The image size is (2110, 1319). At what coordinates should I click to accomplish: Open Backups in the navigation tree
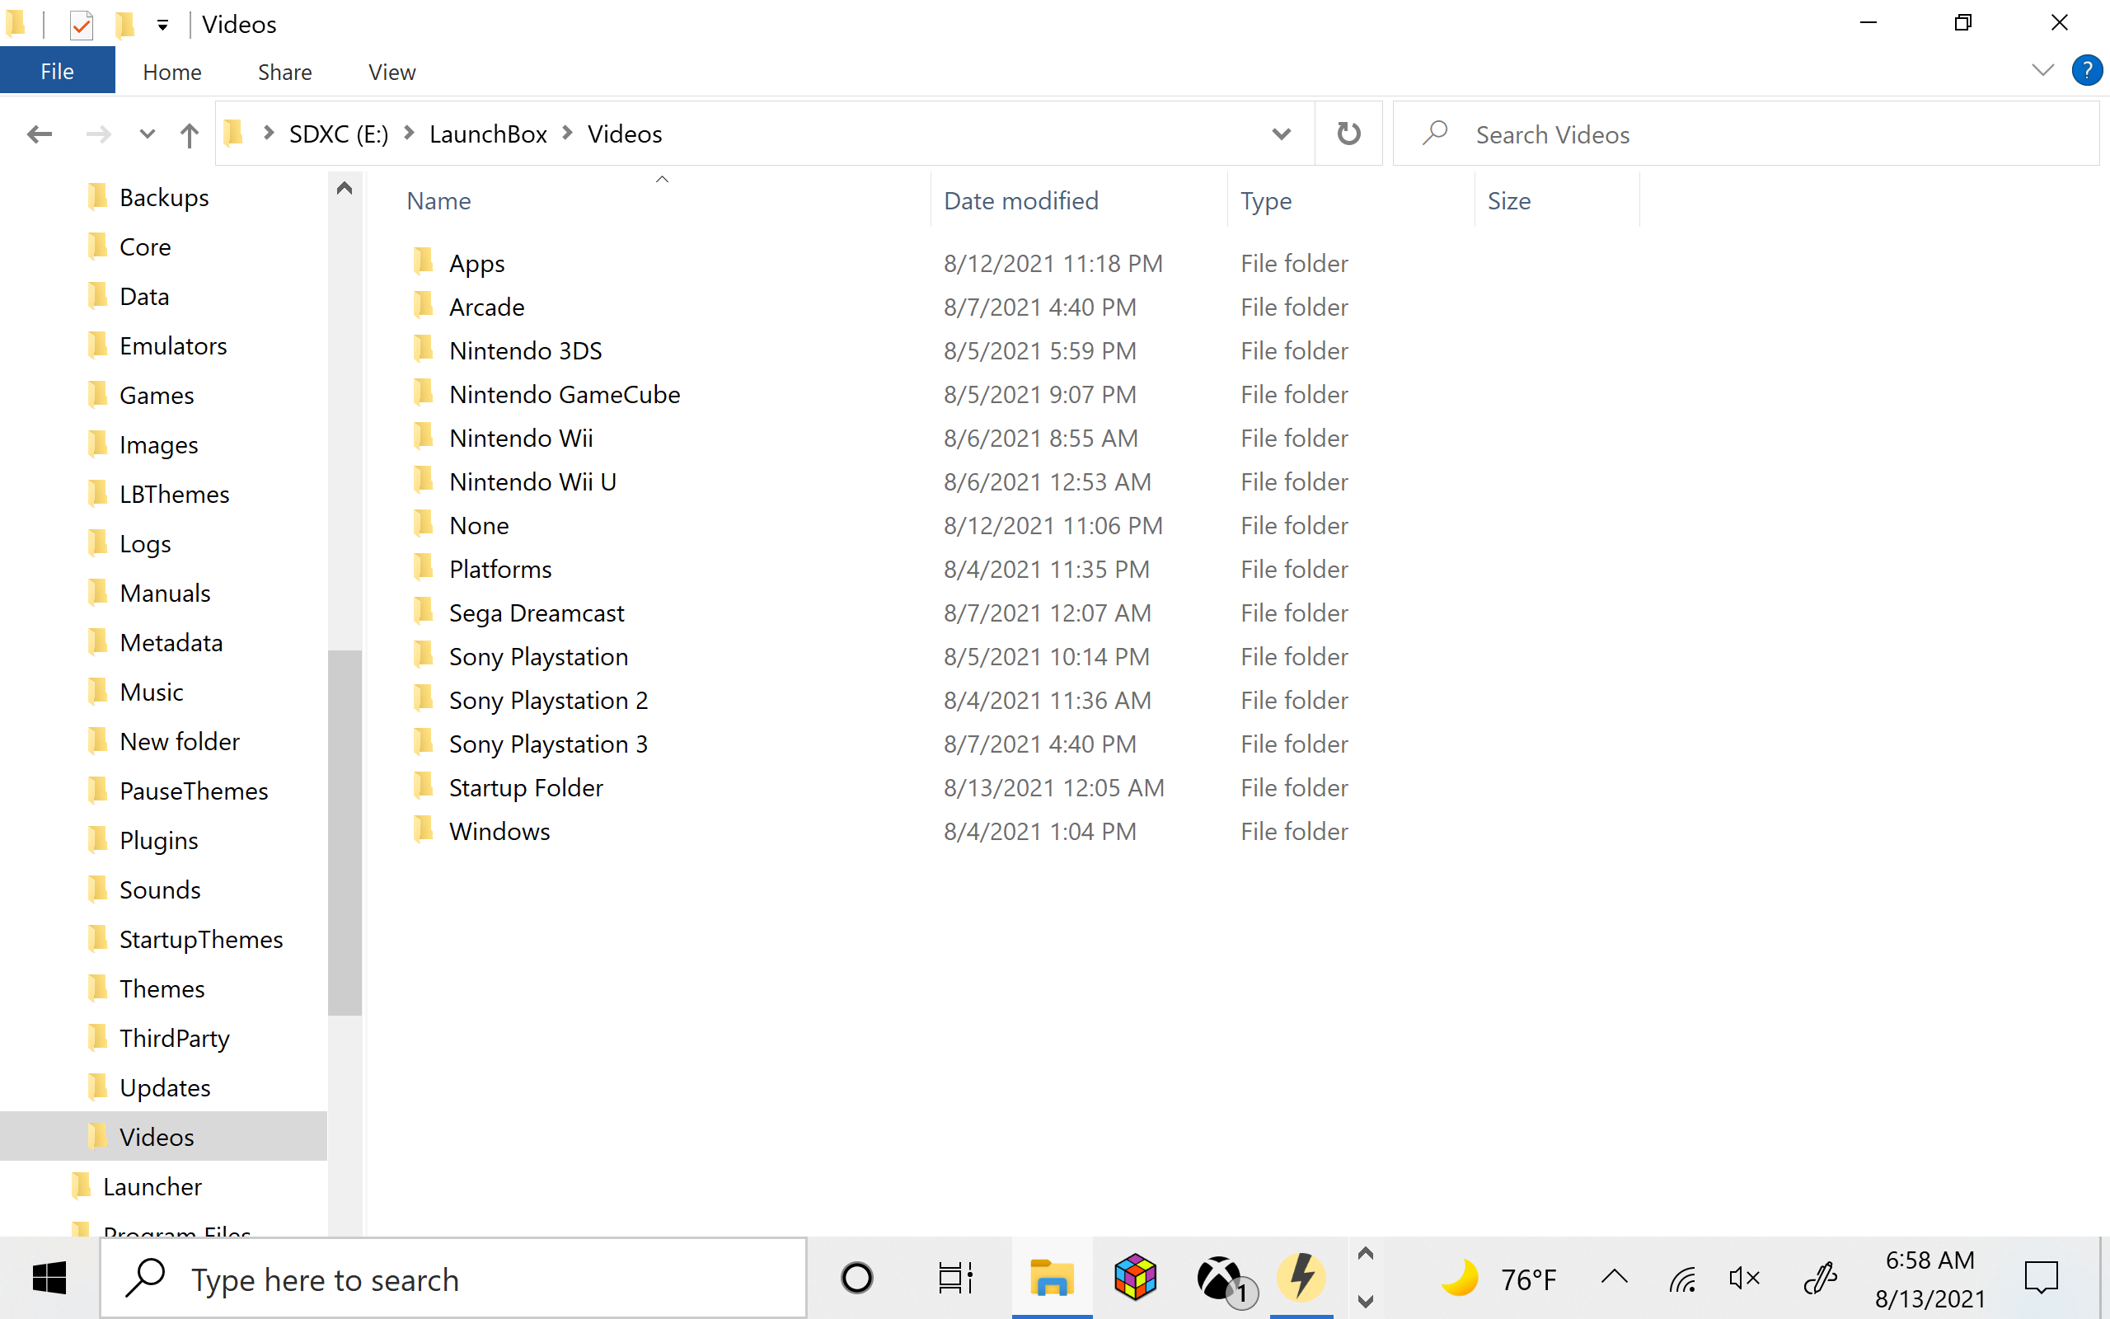coord(164,197)
